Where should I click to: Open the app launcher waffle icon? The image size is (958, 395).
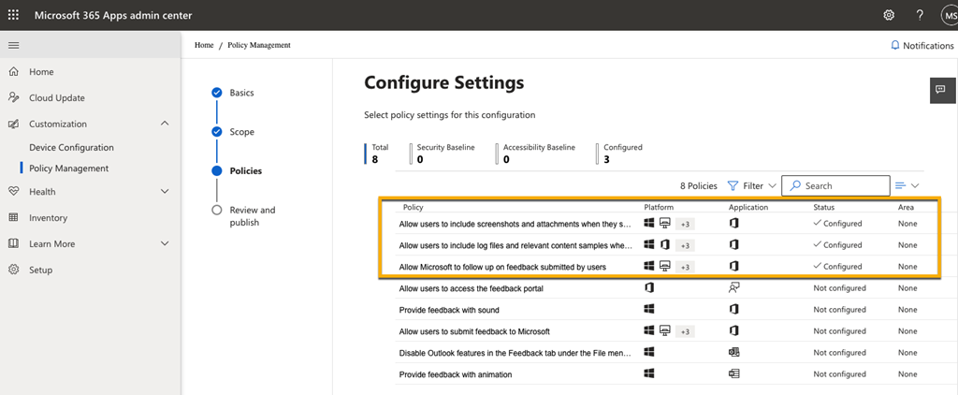pyautogui.click(x=13, y=15)
